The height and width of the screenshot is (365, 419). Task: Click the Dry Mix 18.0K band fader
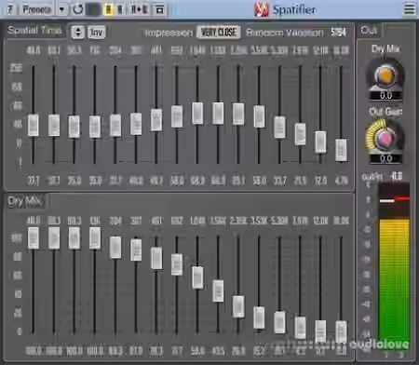click(x=341, y=332)
